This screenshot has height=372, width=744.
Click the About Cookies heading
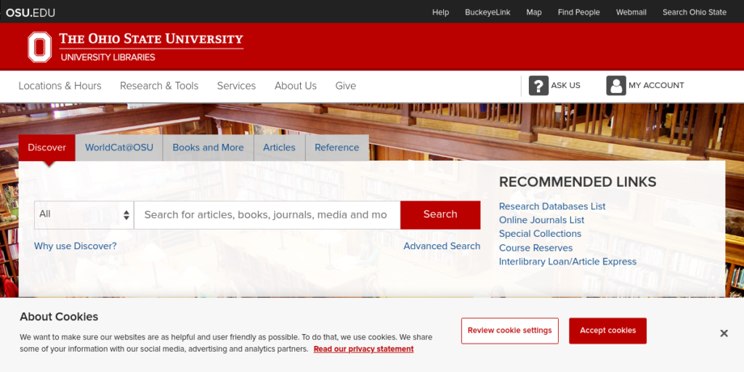[59, 317]
